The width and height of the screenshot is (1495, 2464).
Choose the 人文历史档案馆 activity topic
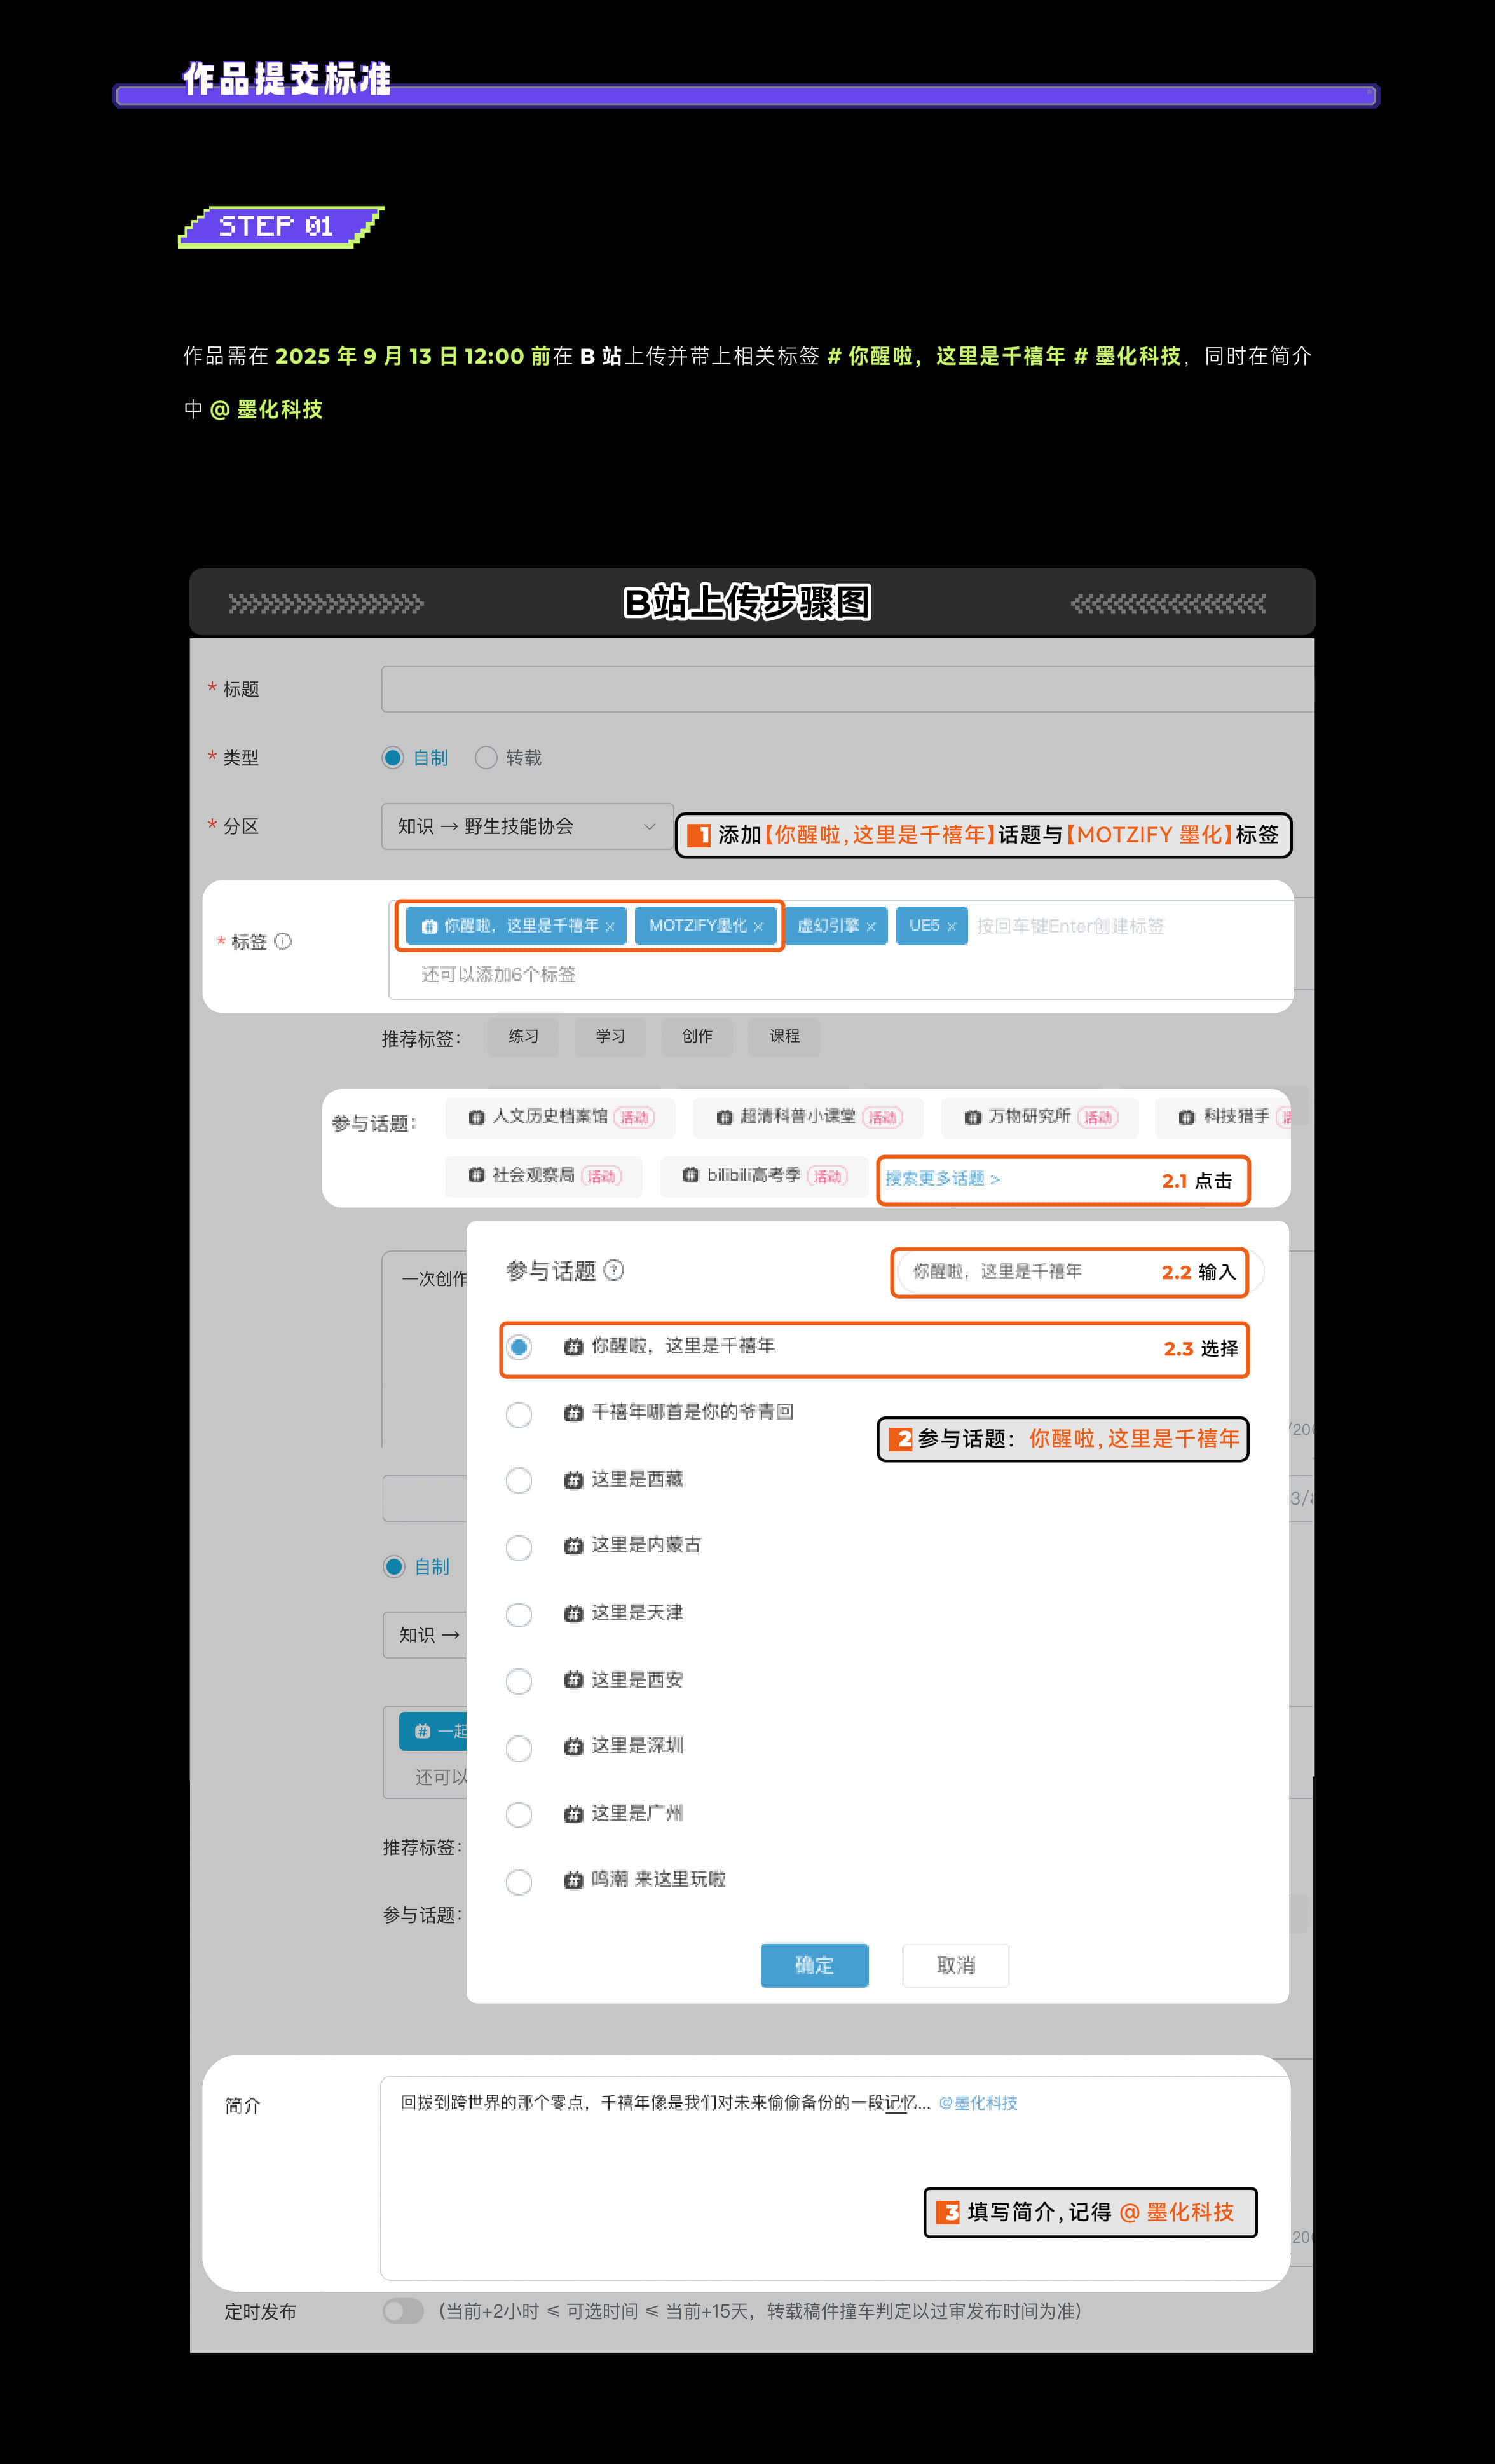click(x=560, y=1117)
